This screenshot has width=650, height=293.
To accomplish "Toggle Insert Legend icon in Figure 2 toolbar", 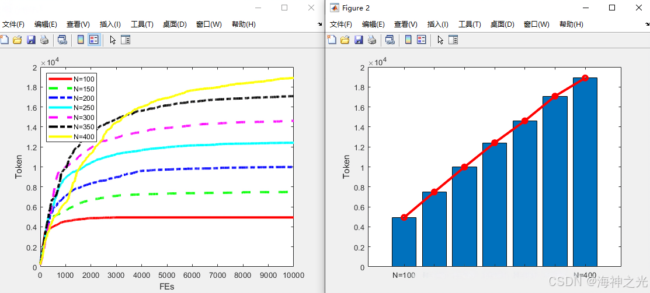I will pos(422,40).
